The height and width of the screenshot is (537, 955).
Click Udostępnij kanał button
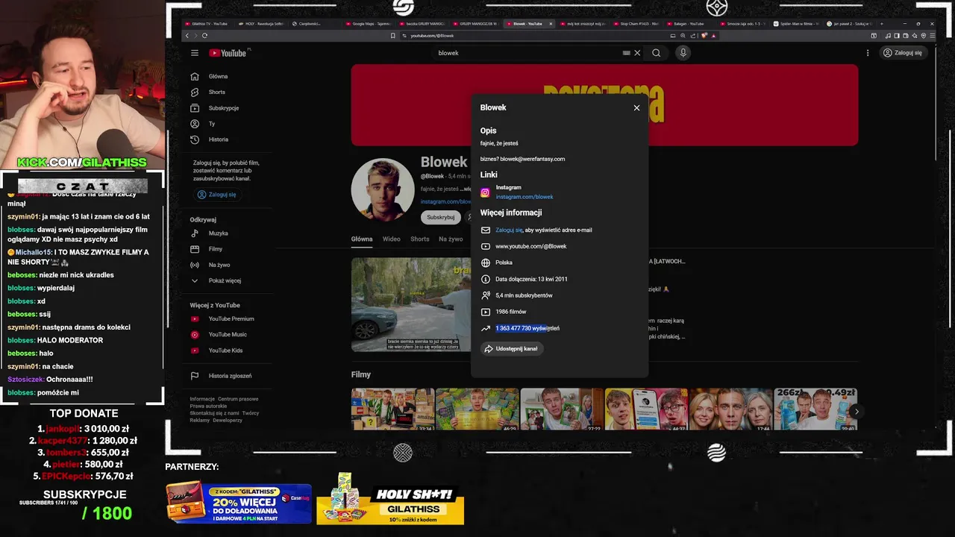[511, 349]
